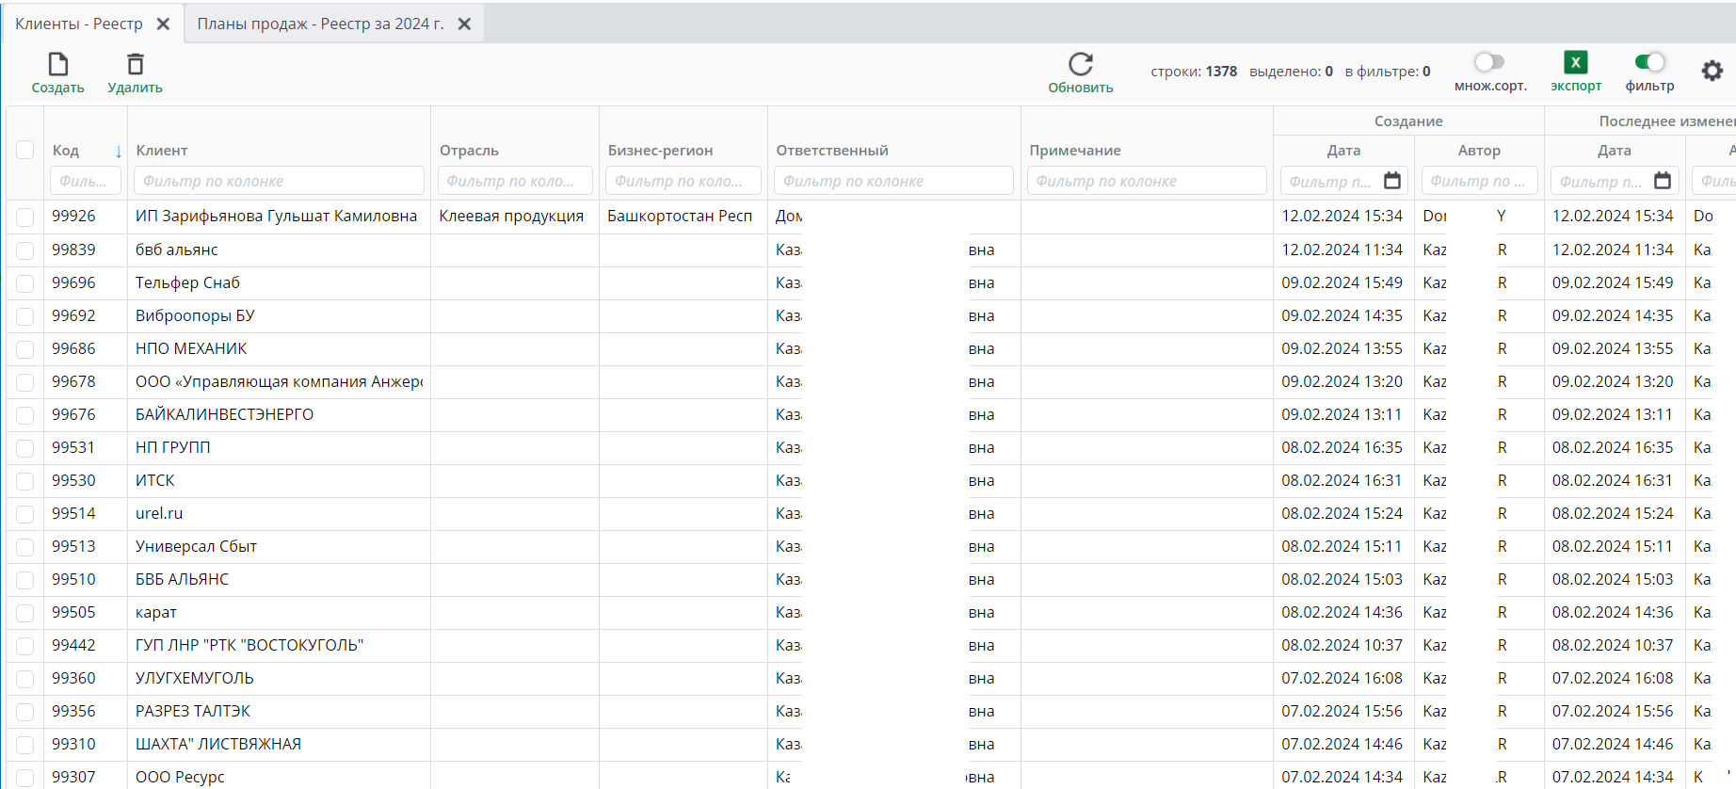Select the Тельфер Снаб client row
The height and width of the screenshot is (789, 1736).
pyautogui.click(x=188, y=282)
